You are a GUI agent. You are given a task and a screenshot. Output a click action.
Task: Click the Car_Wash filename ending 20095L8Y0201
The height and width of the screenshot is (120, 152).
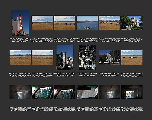(65, 109)
